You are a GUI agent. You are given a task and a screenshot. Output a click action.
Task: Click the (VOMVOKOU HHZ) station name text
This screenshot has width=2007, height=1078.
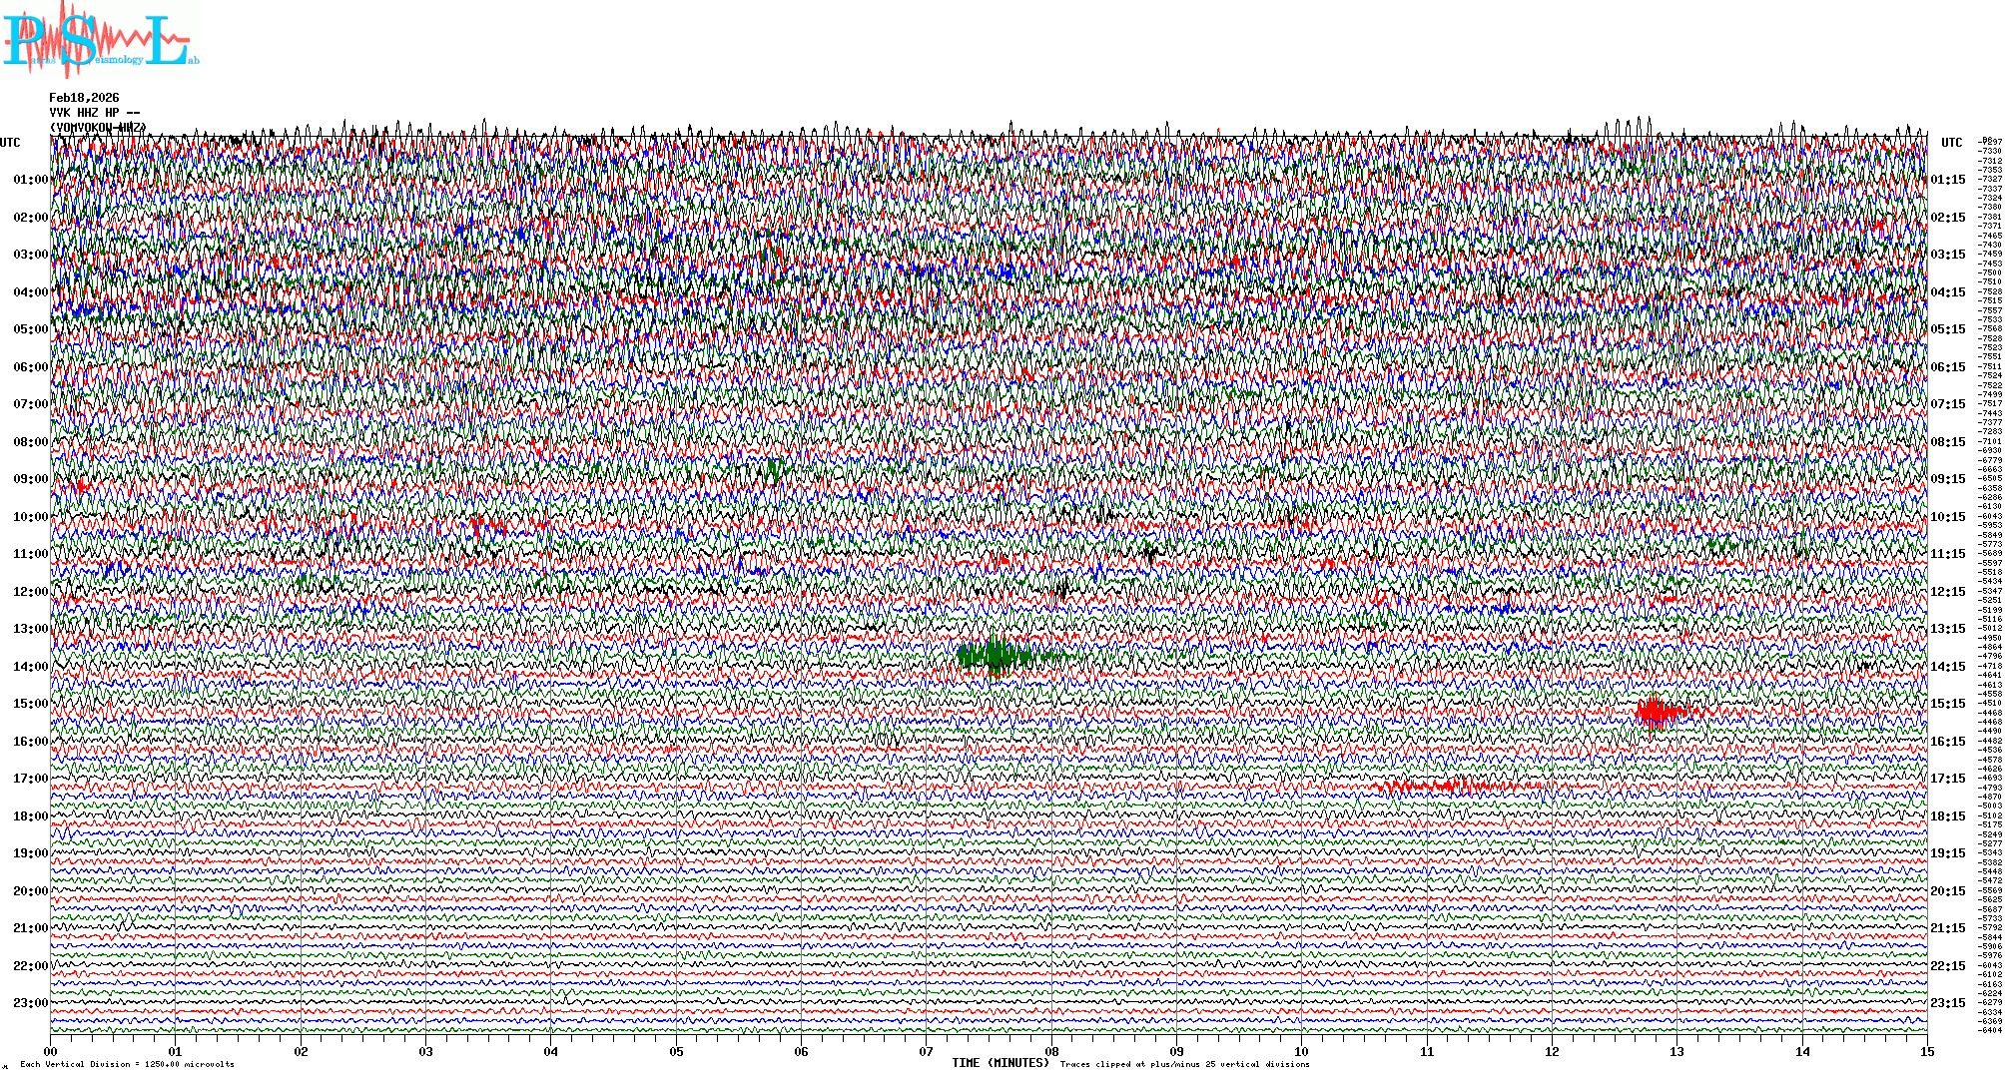[x=98, y=128]
